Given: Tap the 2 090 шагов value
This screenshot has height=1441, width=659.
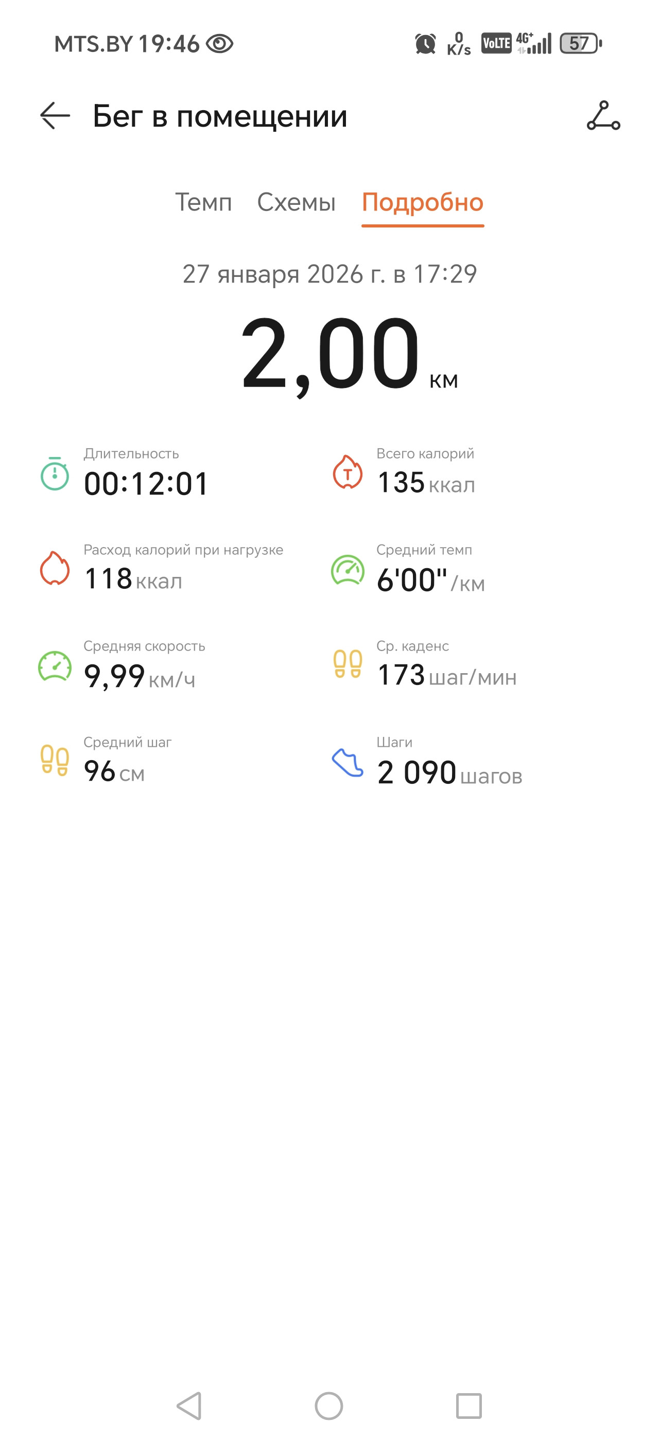Looking at the screenshot, I should coord(450,772).
